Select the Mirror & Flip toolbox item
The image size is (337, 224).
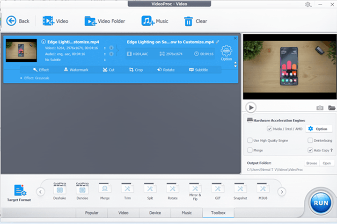click(195, 192)
